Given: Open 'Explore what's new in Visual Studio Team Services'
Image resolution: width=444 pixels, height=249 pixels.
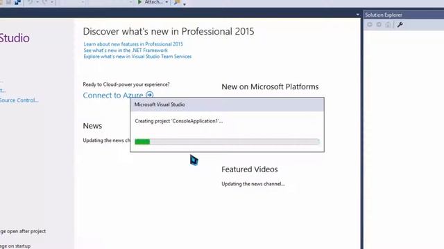Looking at the screenshot, I should click(x=137, y=57).
